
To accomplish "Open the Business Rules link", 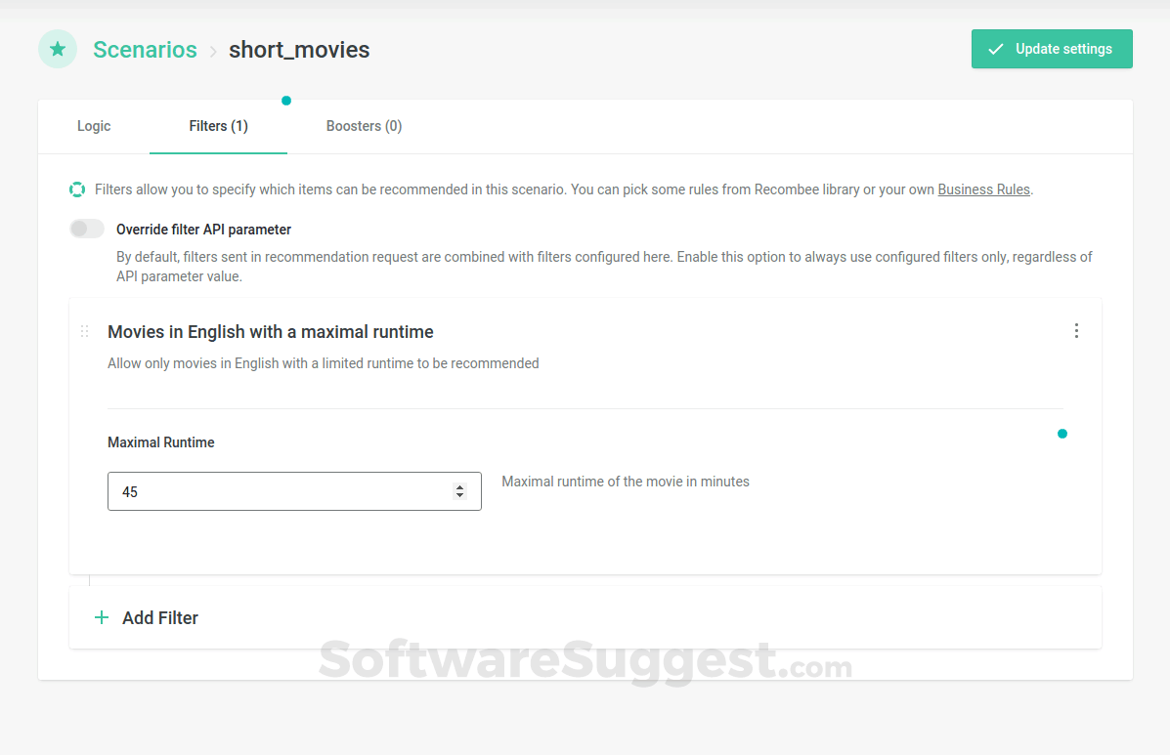I will (x=983, y=189).
